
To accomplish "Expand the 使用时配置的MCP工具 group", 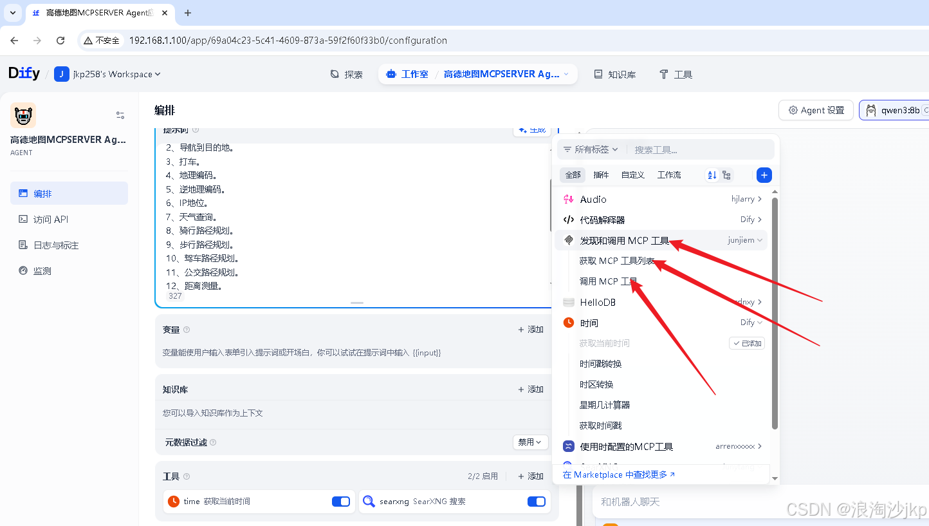I will (760, 446).
